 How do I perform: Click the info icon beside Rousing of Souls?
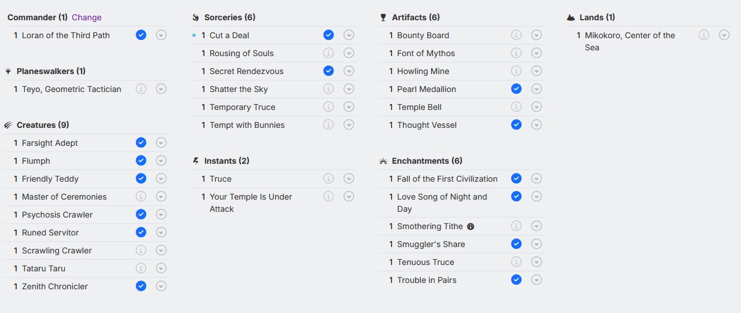click(328, 53)
